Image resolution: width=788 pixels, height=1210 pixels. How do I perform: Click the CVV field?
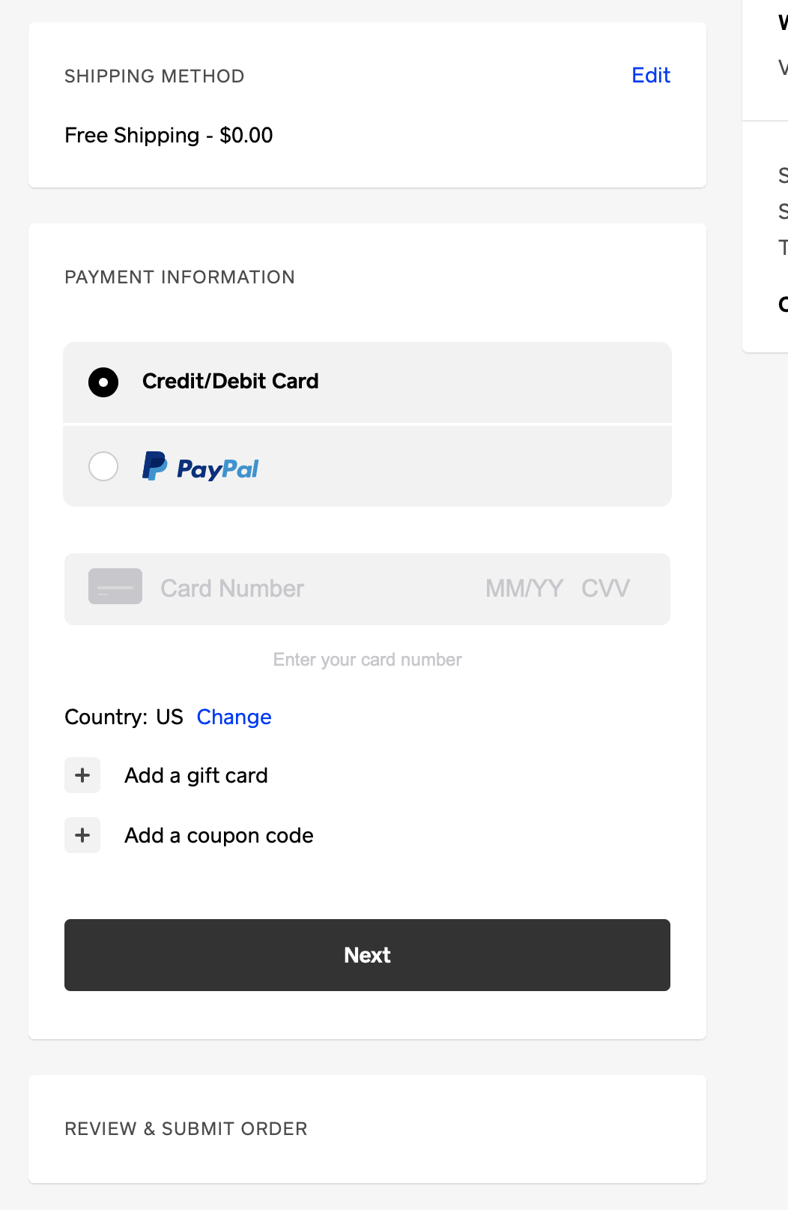pos(605,589)
